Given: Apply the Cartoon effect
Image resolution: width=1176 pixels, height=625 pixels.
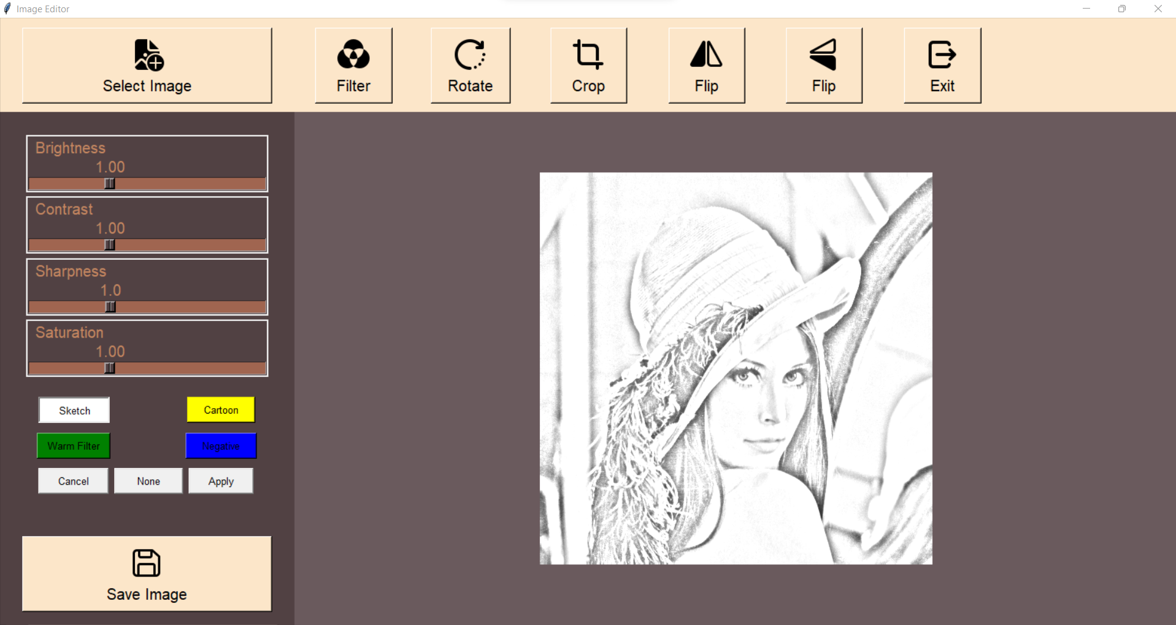Looking at the screenshot, I should point(220,409).
